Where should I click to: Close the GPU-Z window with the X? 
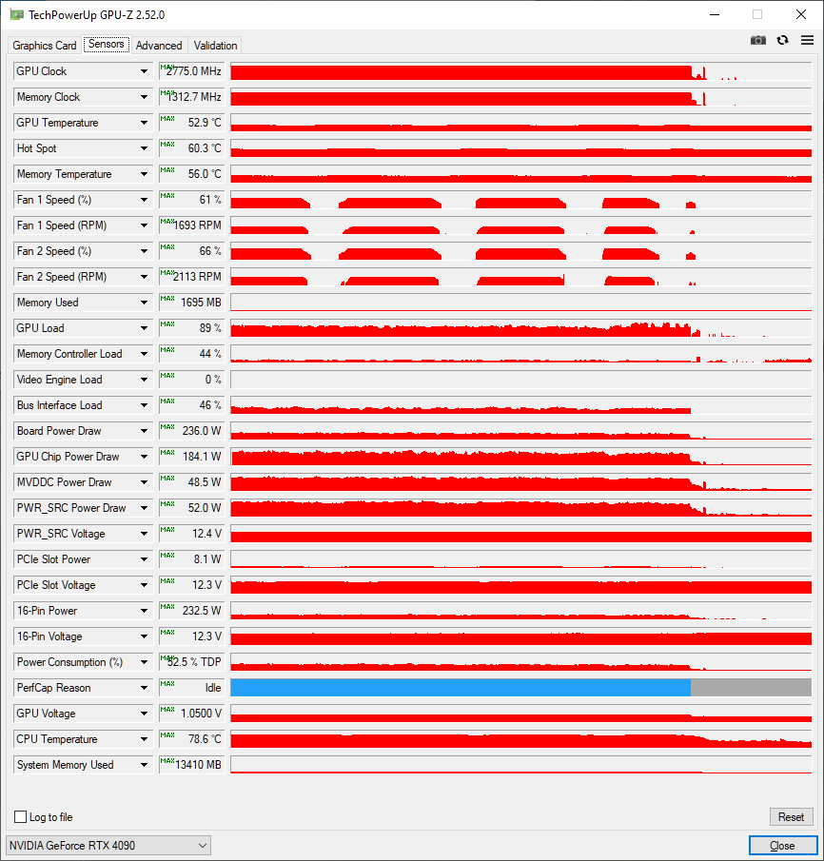click(801, 15)
